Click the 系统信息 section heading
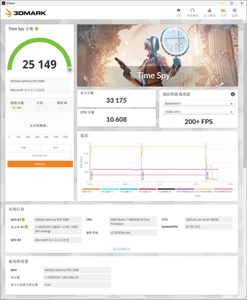 pos(16,209)
